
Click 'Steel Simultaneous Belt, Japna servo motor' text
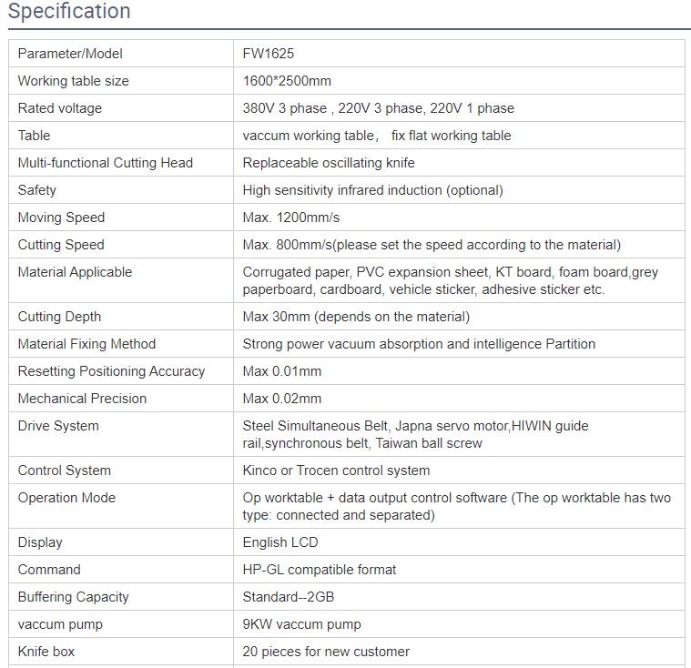(376, 426)
